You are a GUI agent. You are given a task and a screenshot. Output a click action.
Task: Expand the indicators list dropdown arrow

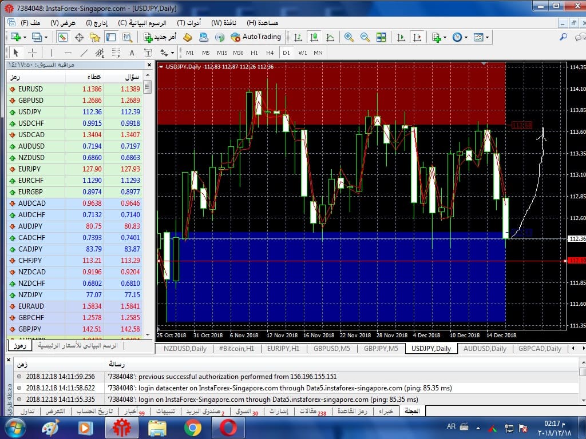(444, 37)
